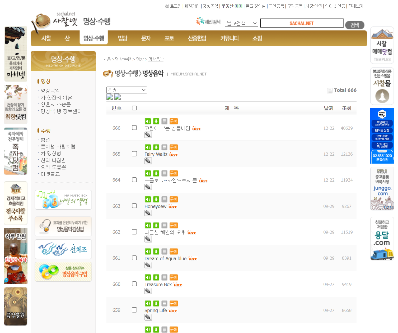
Task: Click the 구매 purchase icon for Dream of Aqua blue
Action: [x=174, y=251]
